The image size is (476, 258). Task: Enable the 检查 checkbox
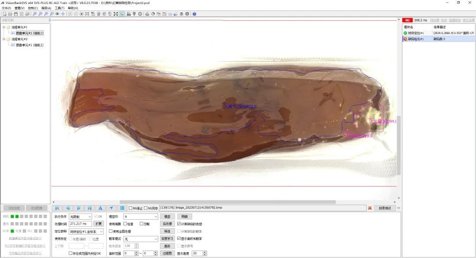125,224
